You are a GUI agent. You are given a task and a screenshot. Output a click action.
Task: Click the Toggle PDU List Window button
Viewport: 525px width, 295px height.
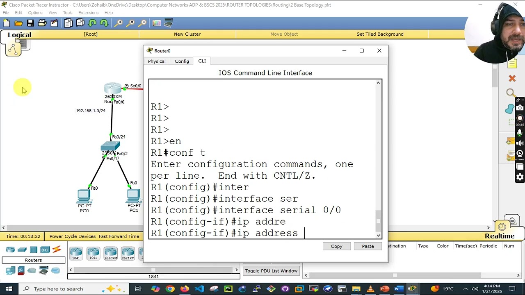(271, 271)
